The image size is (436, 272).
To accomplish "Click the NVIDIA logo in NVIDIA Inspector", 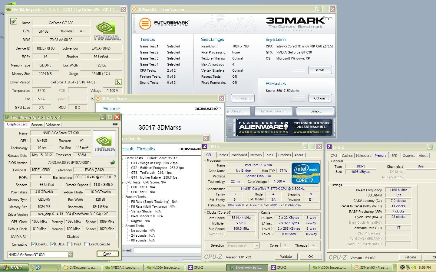I will click(107, 31).
